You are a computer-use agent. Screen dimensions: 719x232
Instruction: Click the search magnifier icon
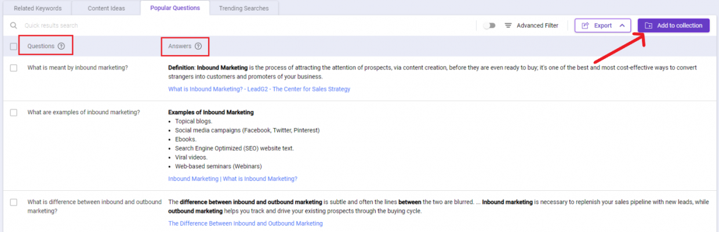pyautogui.click(x=14, y=26)
